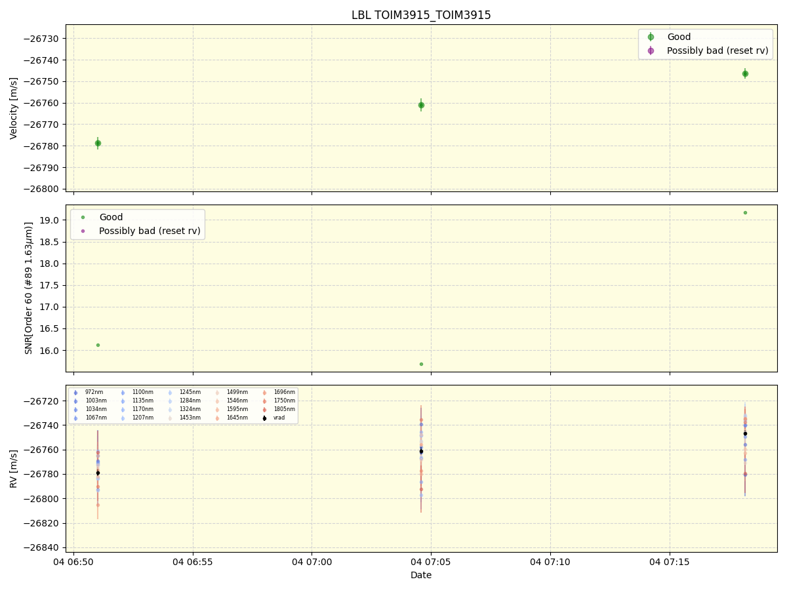Click Possibly bad (reset rv) text in SNR legend

148,231
